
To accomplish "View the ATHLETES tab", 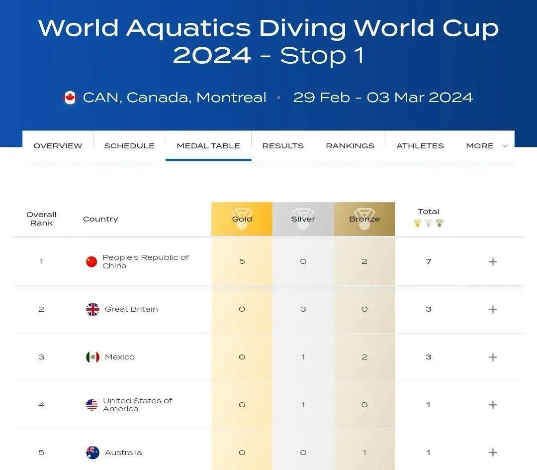I will [420, 146].
